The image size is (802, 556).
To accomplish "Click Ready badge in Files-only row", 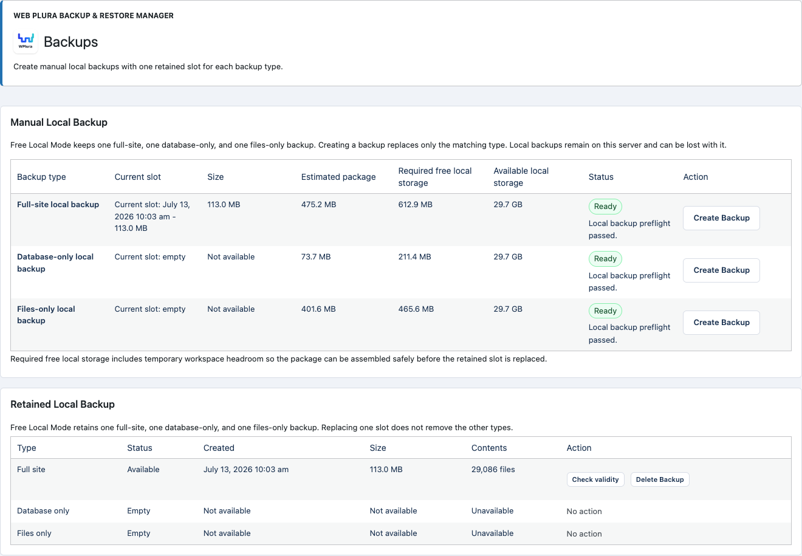I will tap(605, 311).
